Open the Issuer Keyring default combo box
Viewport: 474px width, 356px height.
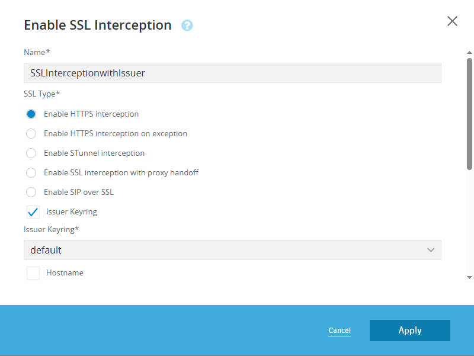(232, 250)
